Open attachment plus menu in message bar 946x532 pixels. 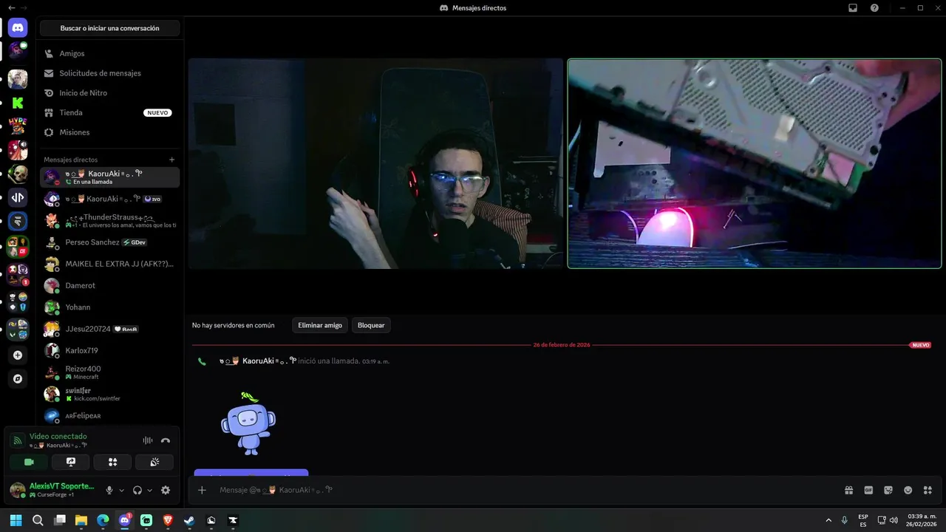202,490
